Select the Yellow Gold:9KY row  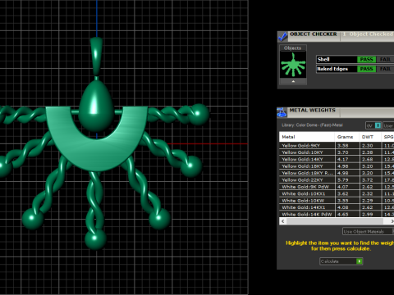[337, 146]
